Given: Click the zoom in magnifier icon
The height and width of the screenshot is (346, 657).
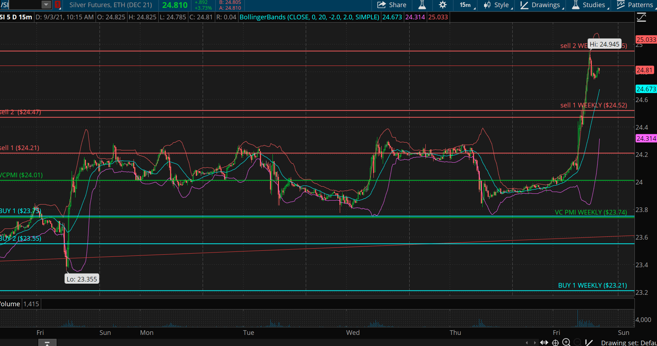Looking at the screenshot, I should click(566, 342).
